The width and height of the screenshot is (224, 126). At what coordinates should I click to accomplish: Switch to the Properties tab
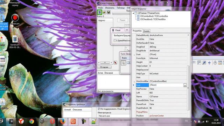click(x=137, y=31)
